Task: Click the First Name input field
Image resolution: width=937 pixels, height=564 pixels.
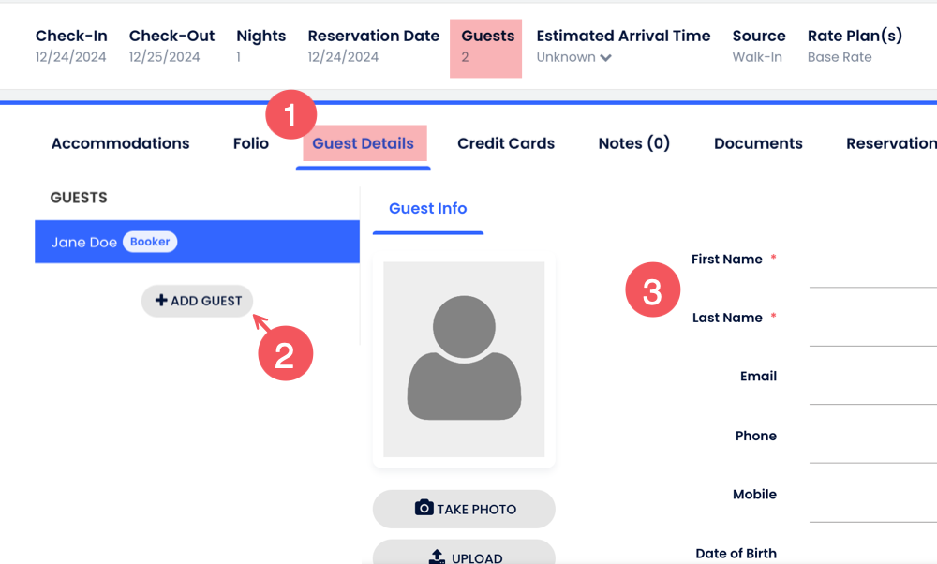Action: point(871,272)
